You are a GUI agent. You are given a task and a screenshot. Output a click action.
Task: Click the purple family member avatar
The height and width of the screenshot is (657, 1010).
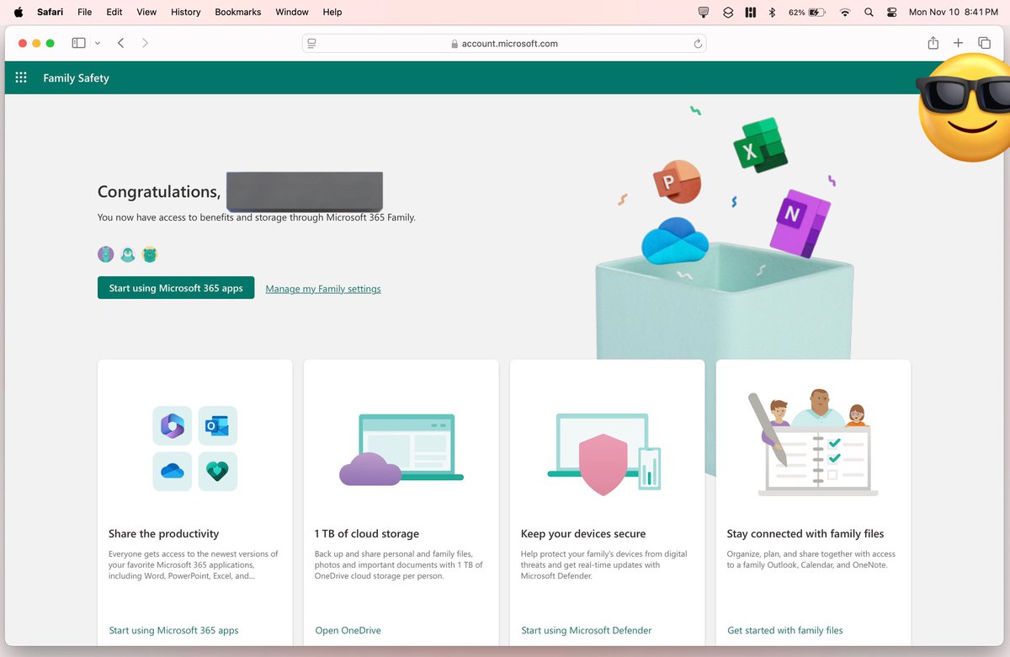tap(105, 254)
